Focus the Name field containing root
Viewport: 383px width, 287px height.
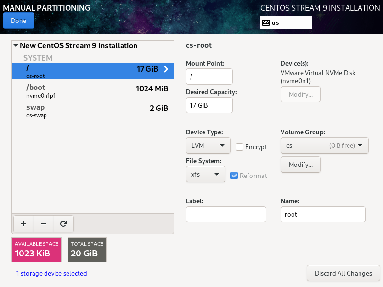323,214
